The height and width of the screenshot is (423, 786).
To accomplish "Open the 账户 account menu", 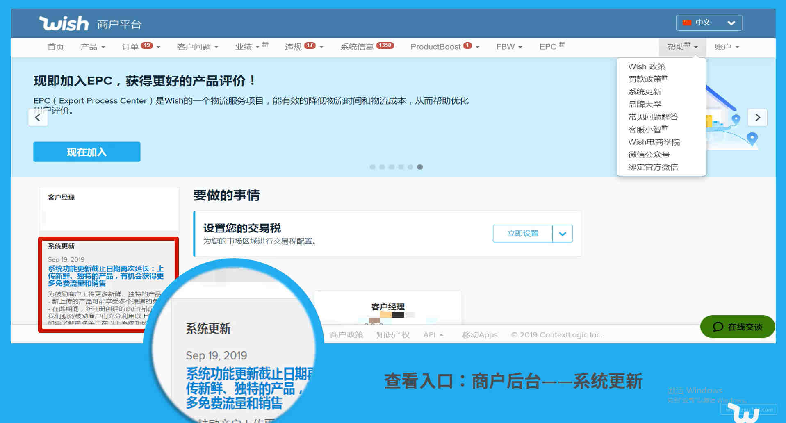I will tap(727, 47).
